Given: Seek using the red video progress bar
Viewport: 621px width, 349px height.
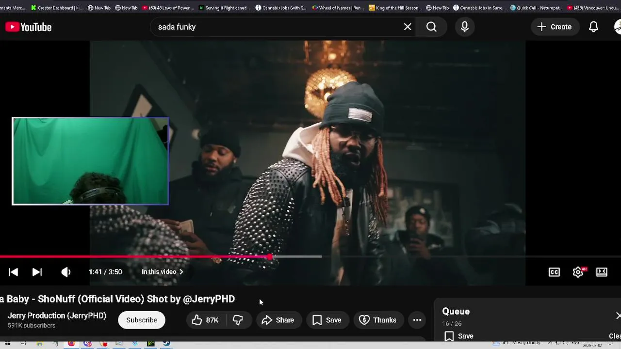Looking at the screenshot, I should pyautogui.click(x=134, y=256).
